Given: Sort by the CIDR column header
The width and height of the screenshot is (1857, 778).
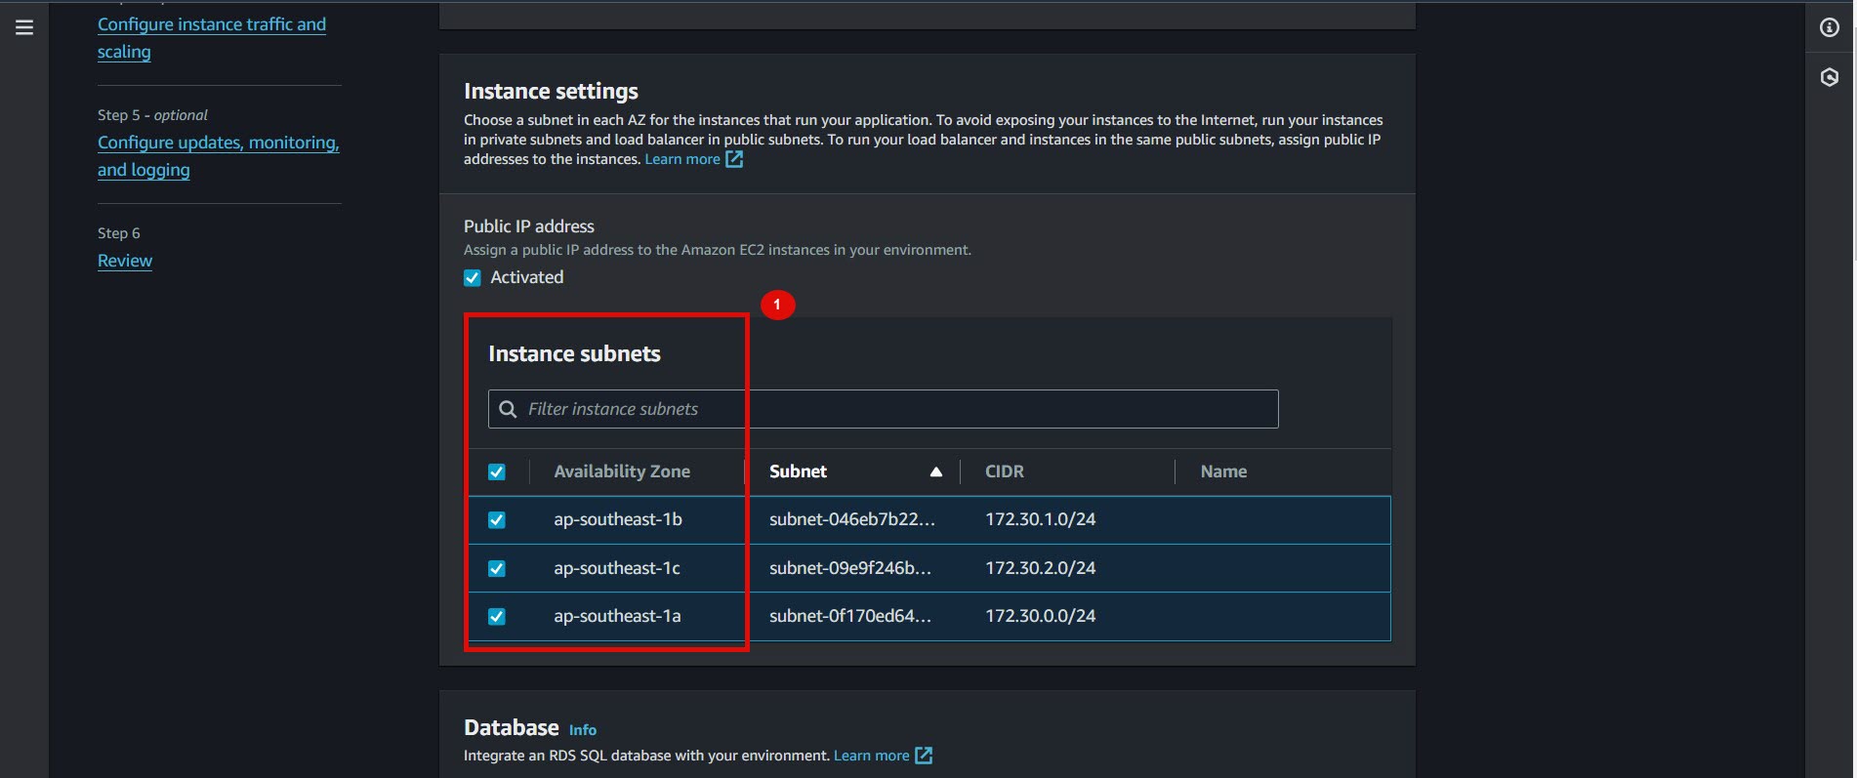Looking at the screenshot, I should pos(1005,471).
